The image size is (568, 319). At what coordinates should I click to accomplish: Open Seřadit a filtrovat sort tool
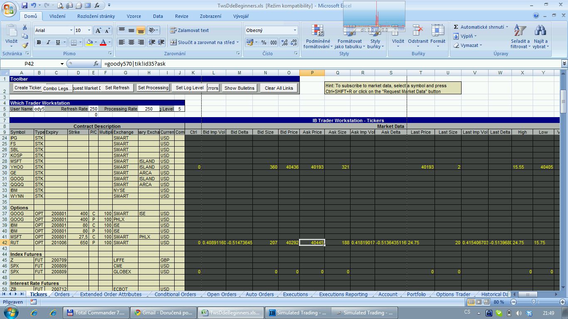[520, 37]
